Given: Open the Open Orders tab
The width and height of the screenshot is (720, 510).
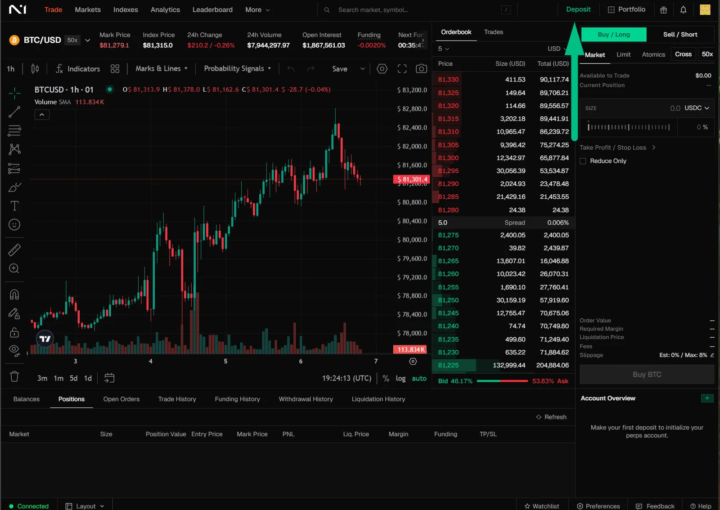Looking at the screenshot, I should (121, 399).
